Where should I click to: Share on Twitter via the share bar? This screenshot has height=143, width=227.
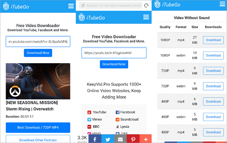(108, 139)
